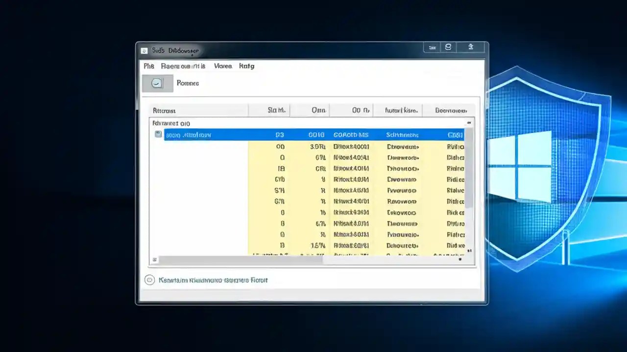Select the process icon on the highlighted row

click(x=158, y=134)
